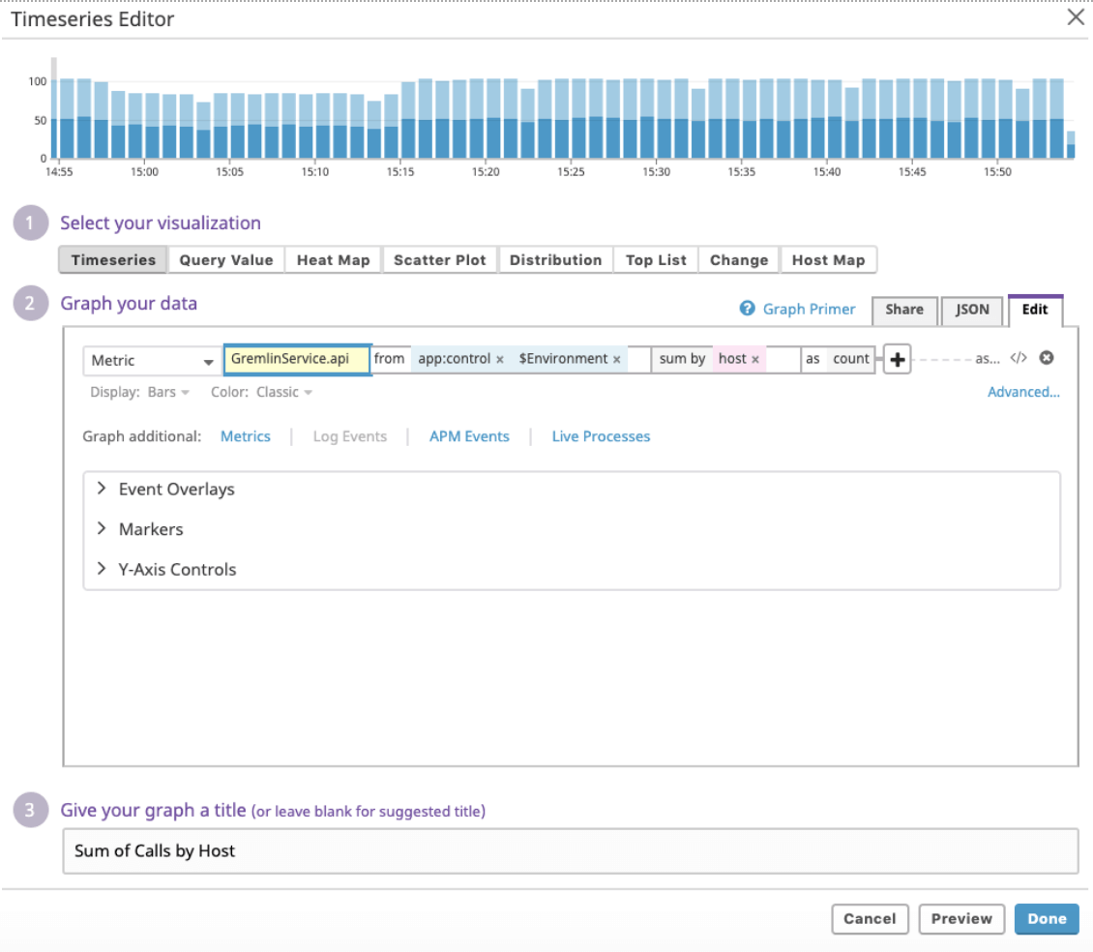
Task: Switch to the JSON tab
Action: 972,310
